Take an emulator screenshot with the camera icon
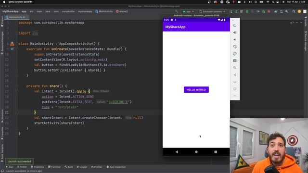Screen dimensions: 308x173 click(235, 61)
